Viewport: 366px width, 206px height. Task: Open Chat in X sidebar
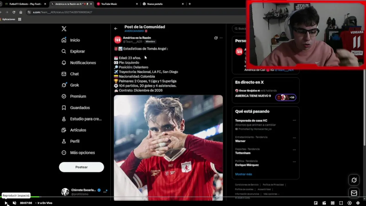(70, 74)
